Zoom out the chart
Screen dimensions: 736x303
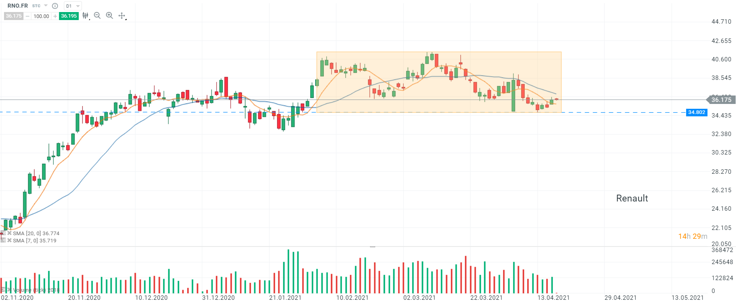click(97, 16)
